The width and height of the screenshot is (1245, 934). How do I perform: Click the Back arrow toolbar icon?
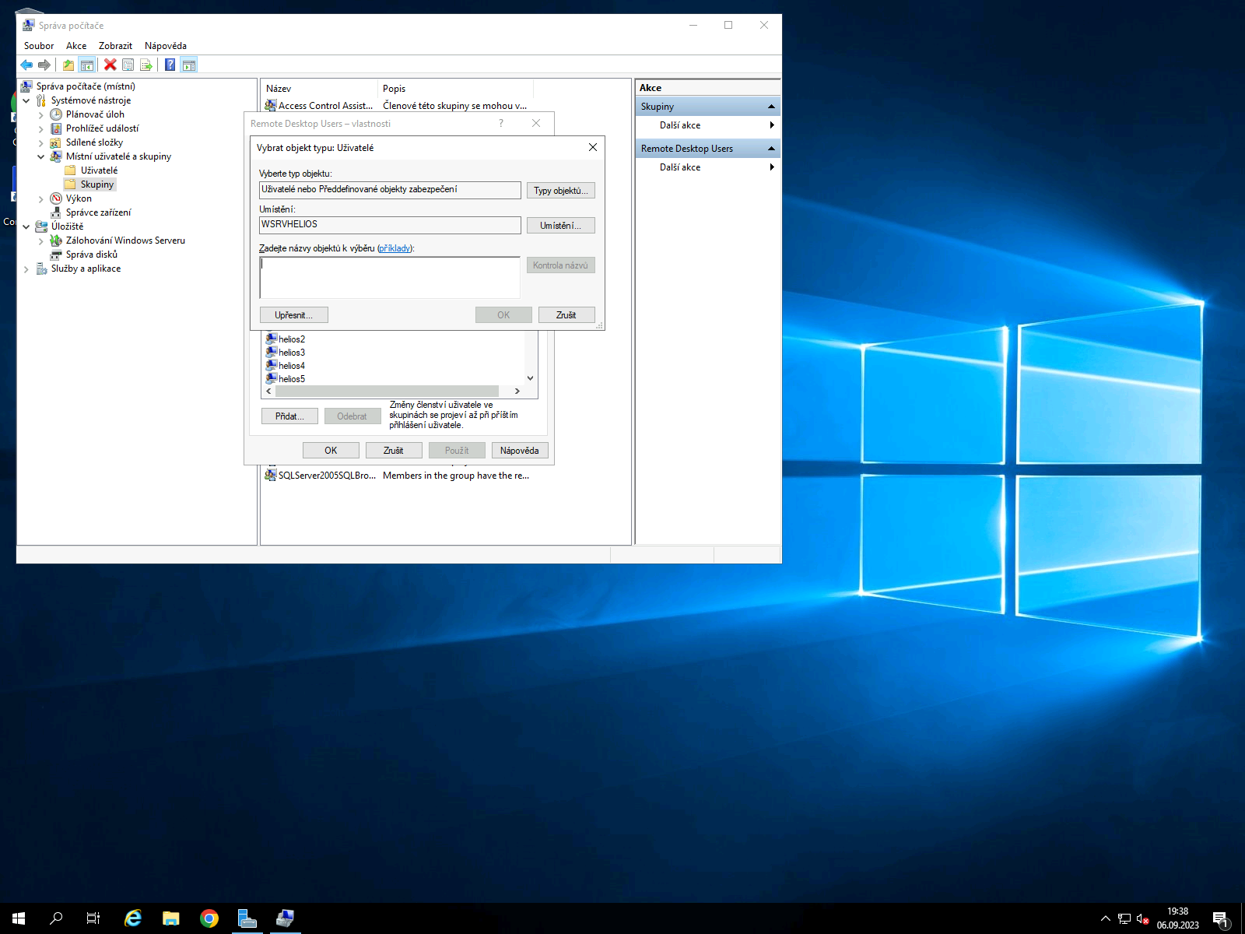(x=26, y=65)
